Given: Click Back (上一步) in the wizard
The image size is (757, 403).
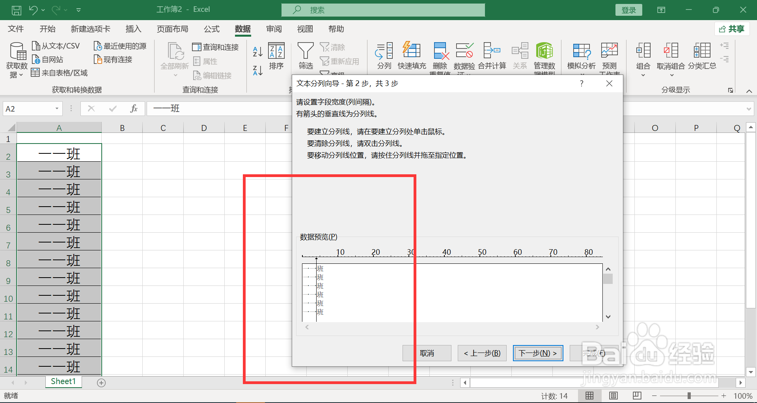Looking at the screenshot, I should [x=482, y=353].
